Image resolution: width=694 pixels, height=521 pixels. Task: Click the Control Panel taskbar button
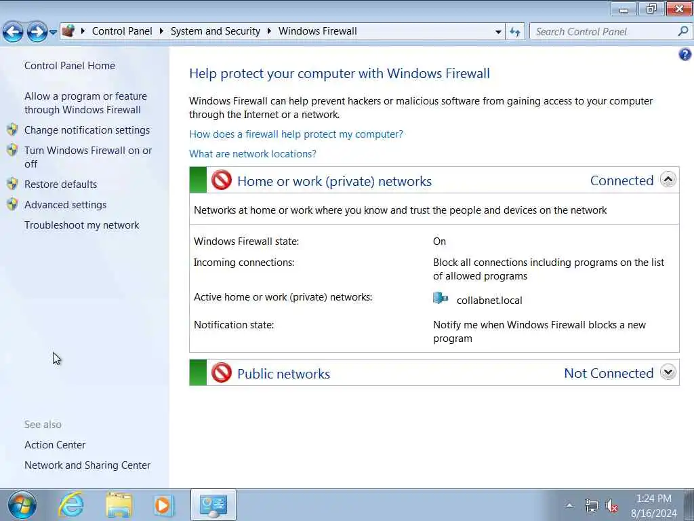[213, 505]
